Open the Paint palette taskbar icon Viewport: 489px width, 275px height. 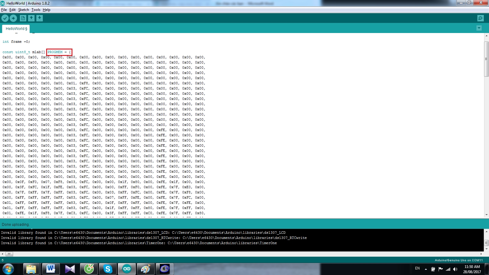[x=145, y=269]
